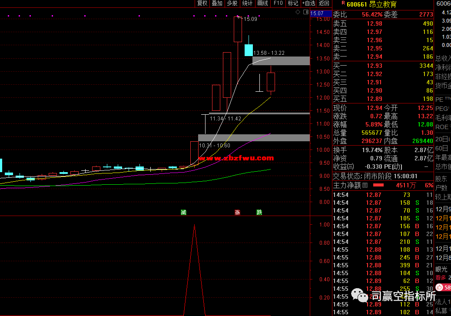Add stock with +自选 button

[x=308, y=3]
